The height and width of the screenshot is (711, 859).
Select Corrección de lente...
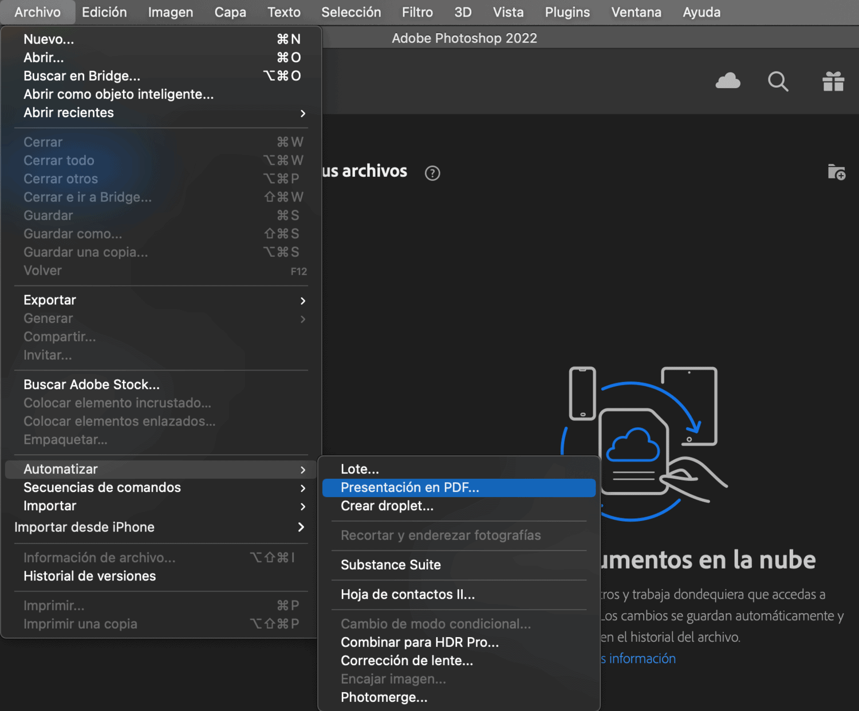click(x=459, y=661)
